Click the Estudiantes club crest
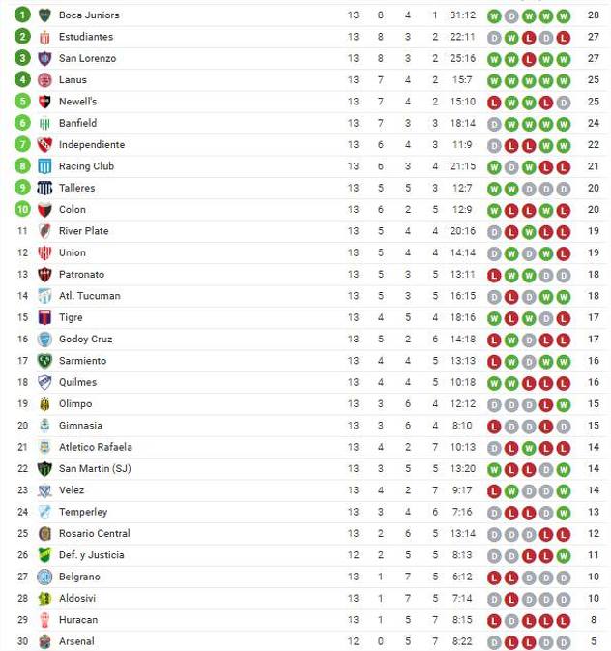The image size is (611, 651). 44,37
